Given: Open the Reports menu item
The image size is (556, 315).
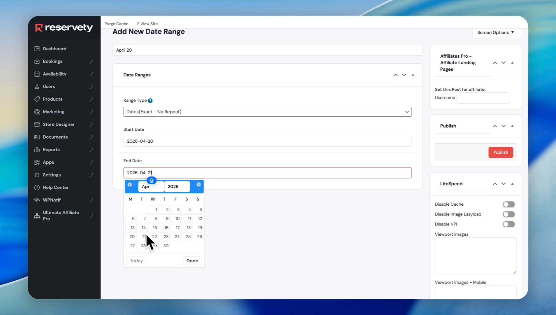Looking at the screenshot, I should coord(51,150).
